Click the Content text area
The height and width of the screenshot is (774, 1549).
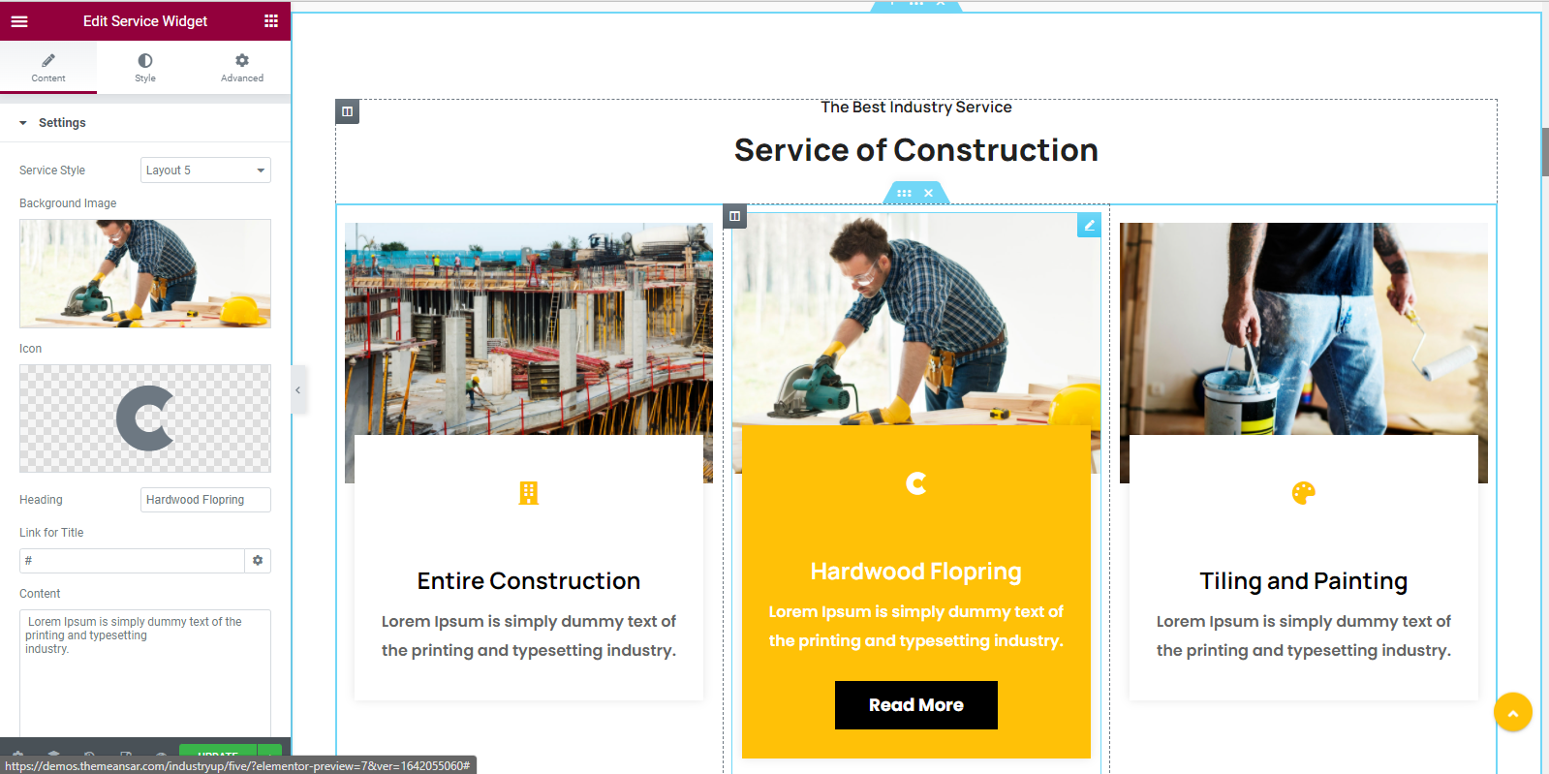point(145,673)
